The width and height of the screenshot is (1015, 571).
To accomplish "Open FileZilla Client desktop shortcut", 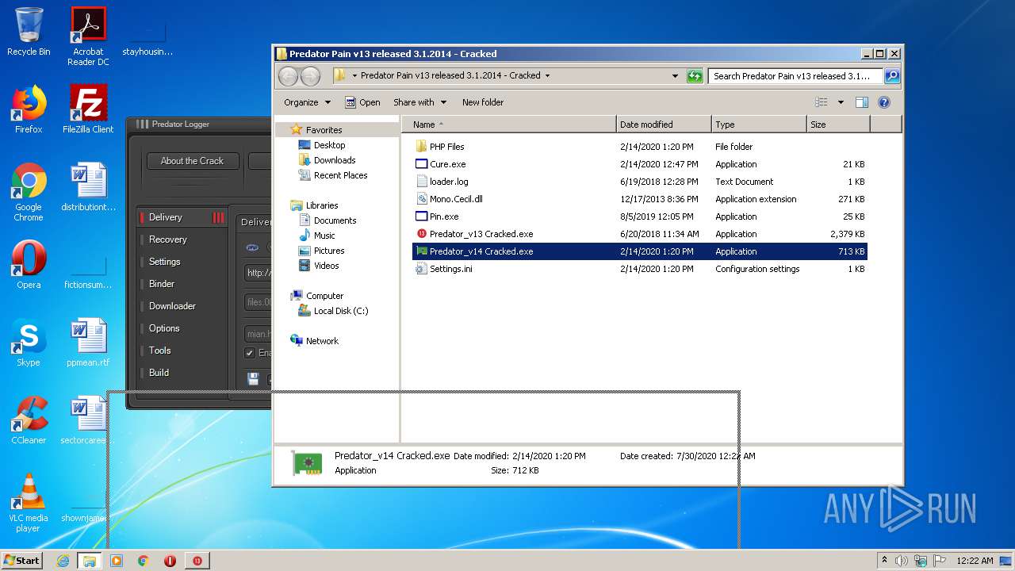I will 88,109.
